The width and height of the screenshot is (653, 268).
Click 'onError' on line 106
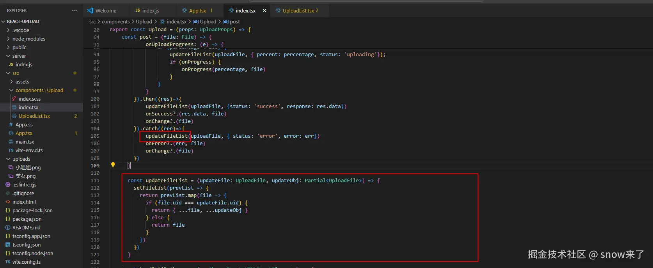point(156,143)
